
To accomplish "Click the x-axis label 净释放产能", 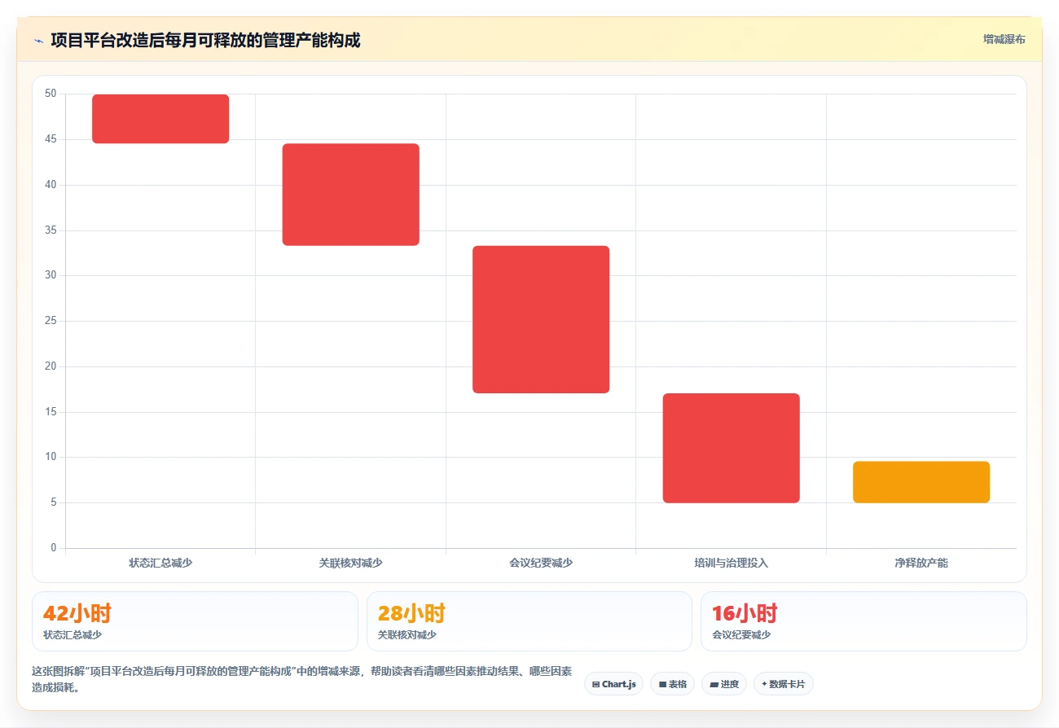I will coord(921,563).
